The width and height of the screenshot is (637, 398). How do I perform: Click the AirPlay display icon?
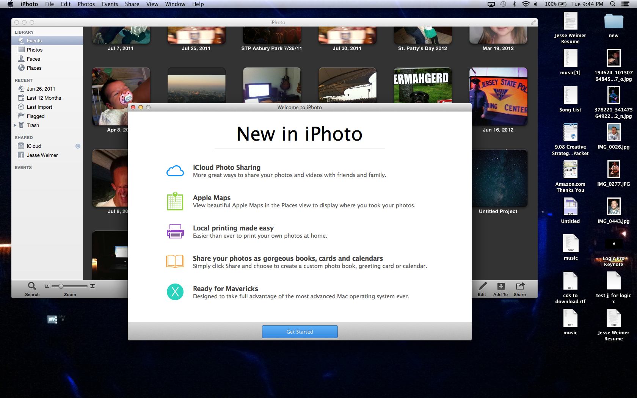[x=491, y=4]
